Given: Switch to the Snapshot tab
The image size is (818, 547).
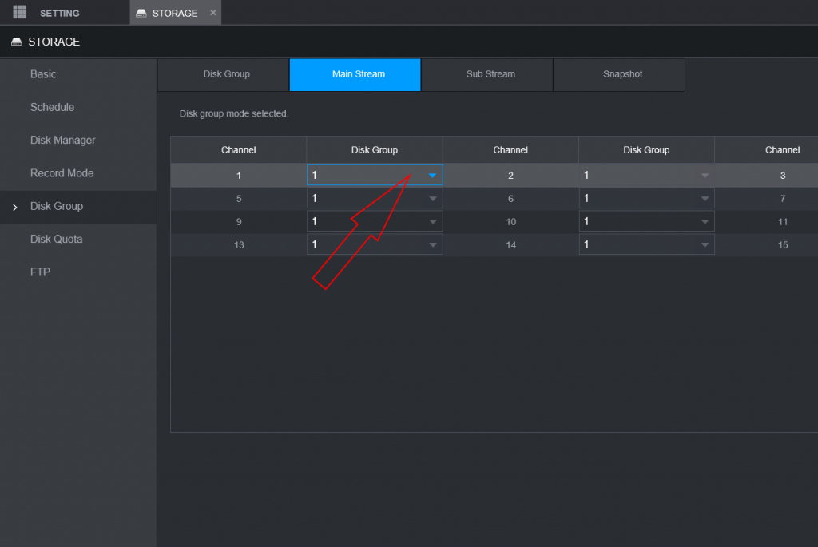Looking at the screenshot, I should click(x=622, y=74).
